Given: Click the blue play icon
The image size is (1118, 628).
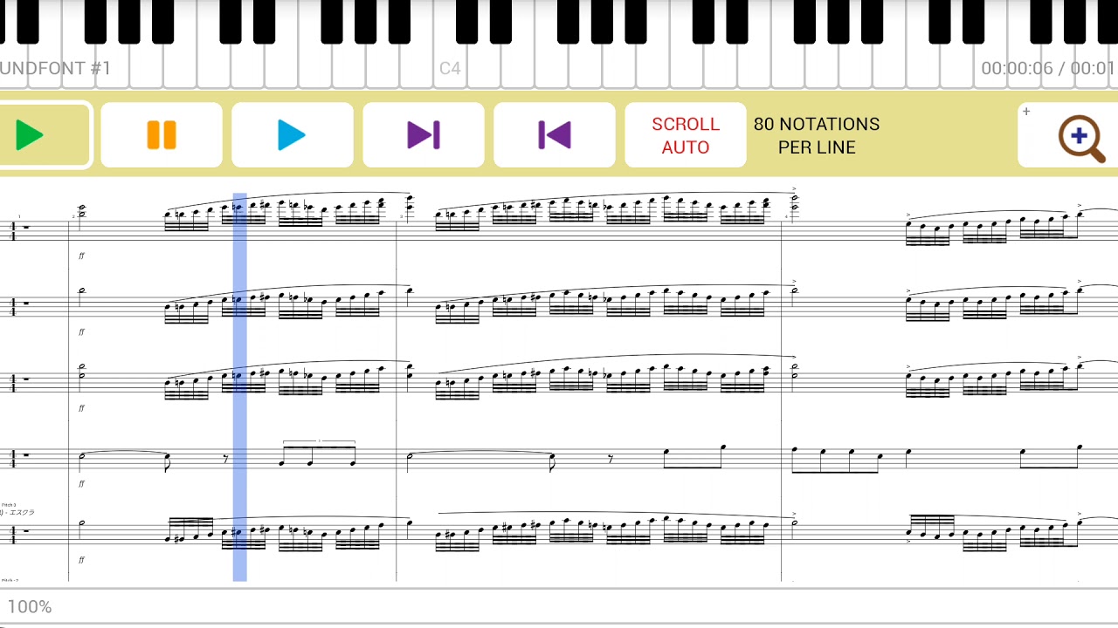Looking at the screenshot, I should pos(293,135).
